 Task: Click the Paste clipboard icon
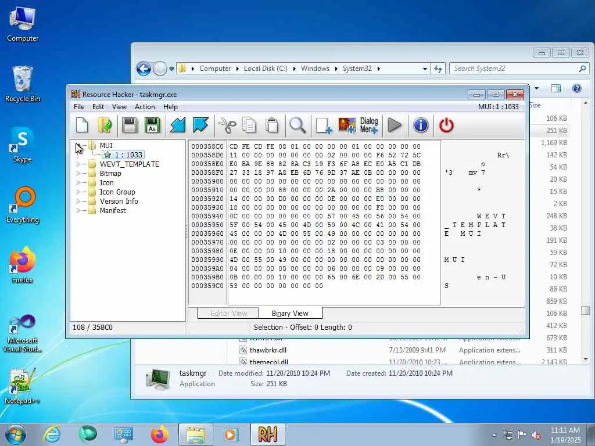click(x=272, y=125)
